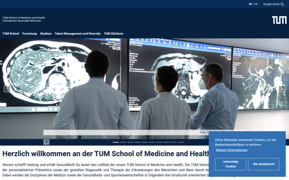
Task: Click the doctors viewing scans slide image
Action: (x=144, y=88)
